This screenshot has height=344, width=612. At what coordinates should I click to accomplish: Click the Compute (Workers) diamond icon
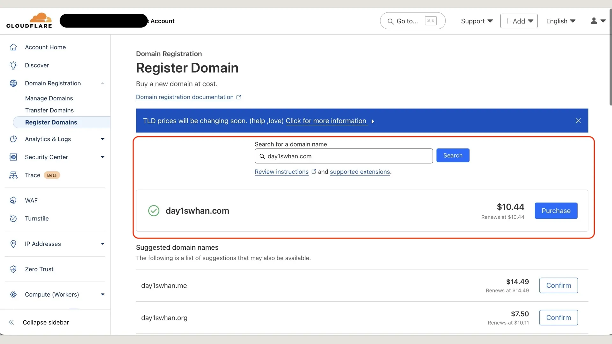tap(13, 294)
